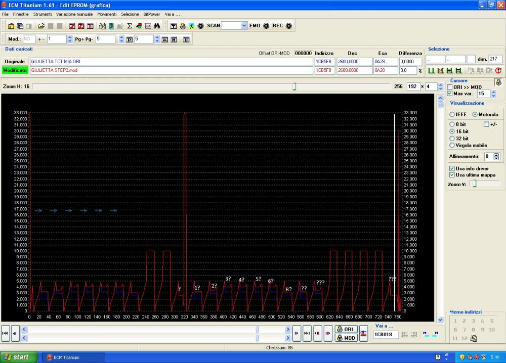Screen dimensions: 506x363
Task: Click the graph chart toolbar icon
Action: (148, 26)
